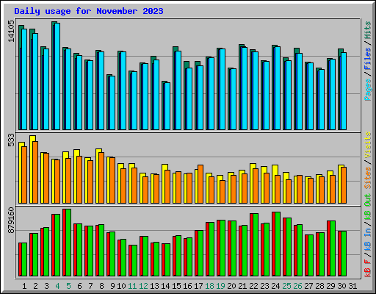Click day label 10 on the x-axis
The width and height of the screenshot is (376, 294).
[x=121, y=286]
